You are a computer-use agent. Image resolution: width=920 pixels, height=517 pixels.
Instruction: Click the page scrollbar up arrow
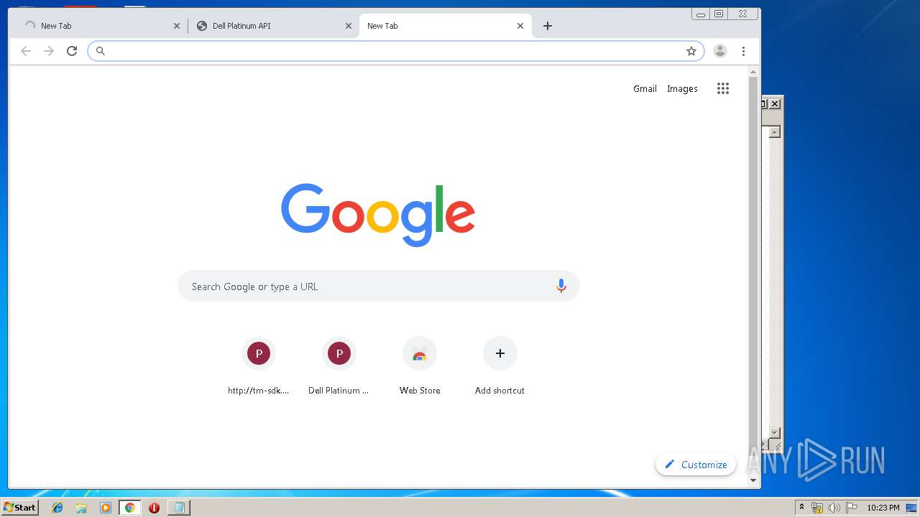pyautogui.click(x=753, y=72)
